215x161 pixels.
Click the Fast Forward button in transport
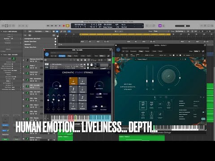click(x=52, y=26)
